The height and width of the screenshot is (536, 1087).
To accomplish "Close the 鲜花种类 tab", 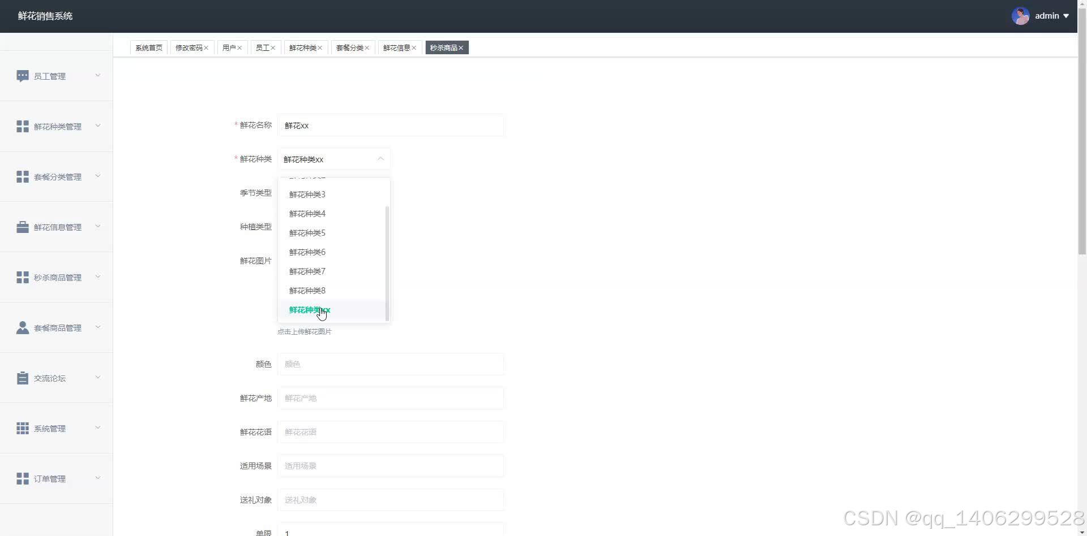I will click(320, 48).
